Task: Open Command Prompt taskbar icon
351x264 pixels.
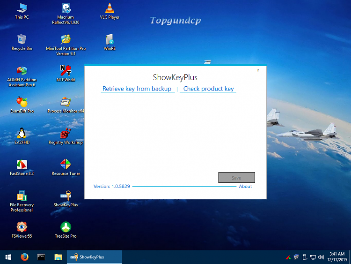Action: click(41, 257)
